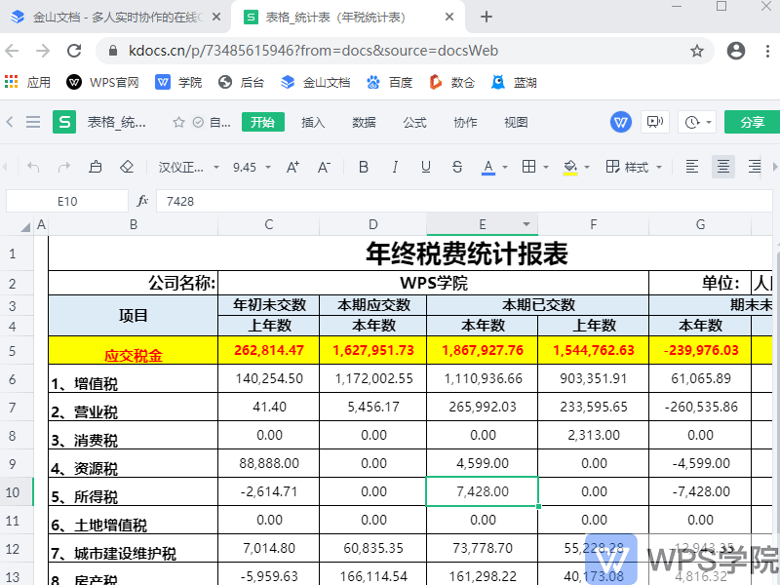Open the 金山文档 bookmark

pos(315,82)
